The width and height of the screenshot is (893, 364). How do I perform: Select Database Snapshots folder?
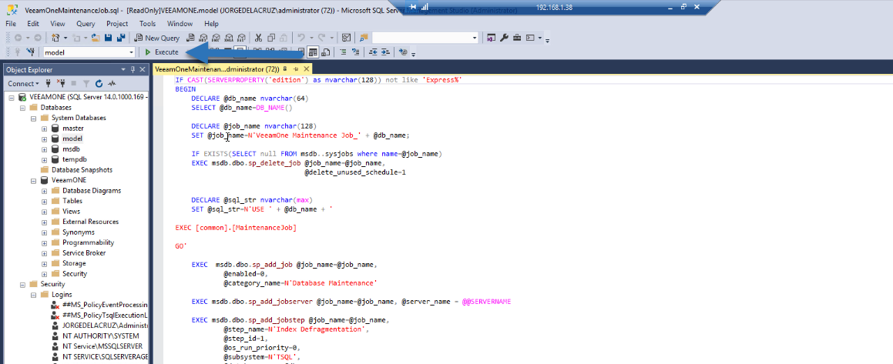82,169
